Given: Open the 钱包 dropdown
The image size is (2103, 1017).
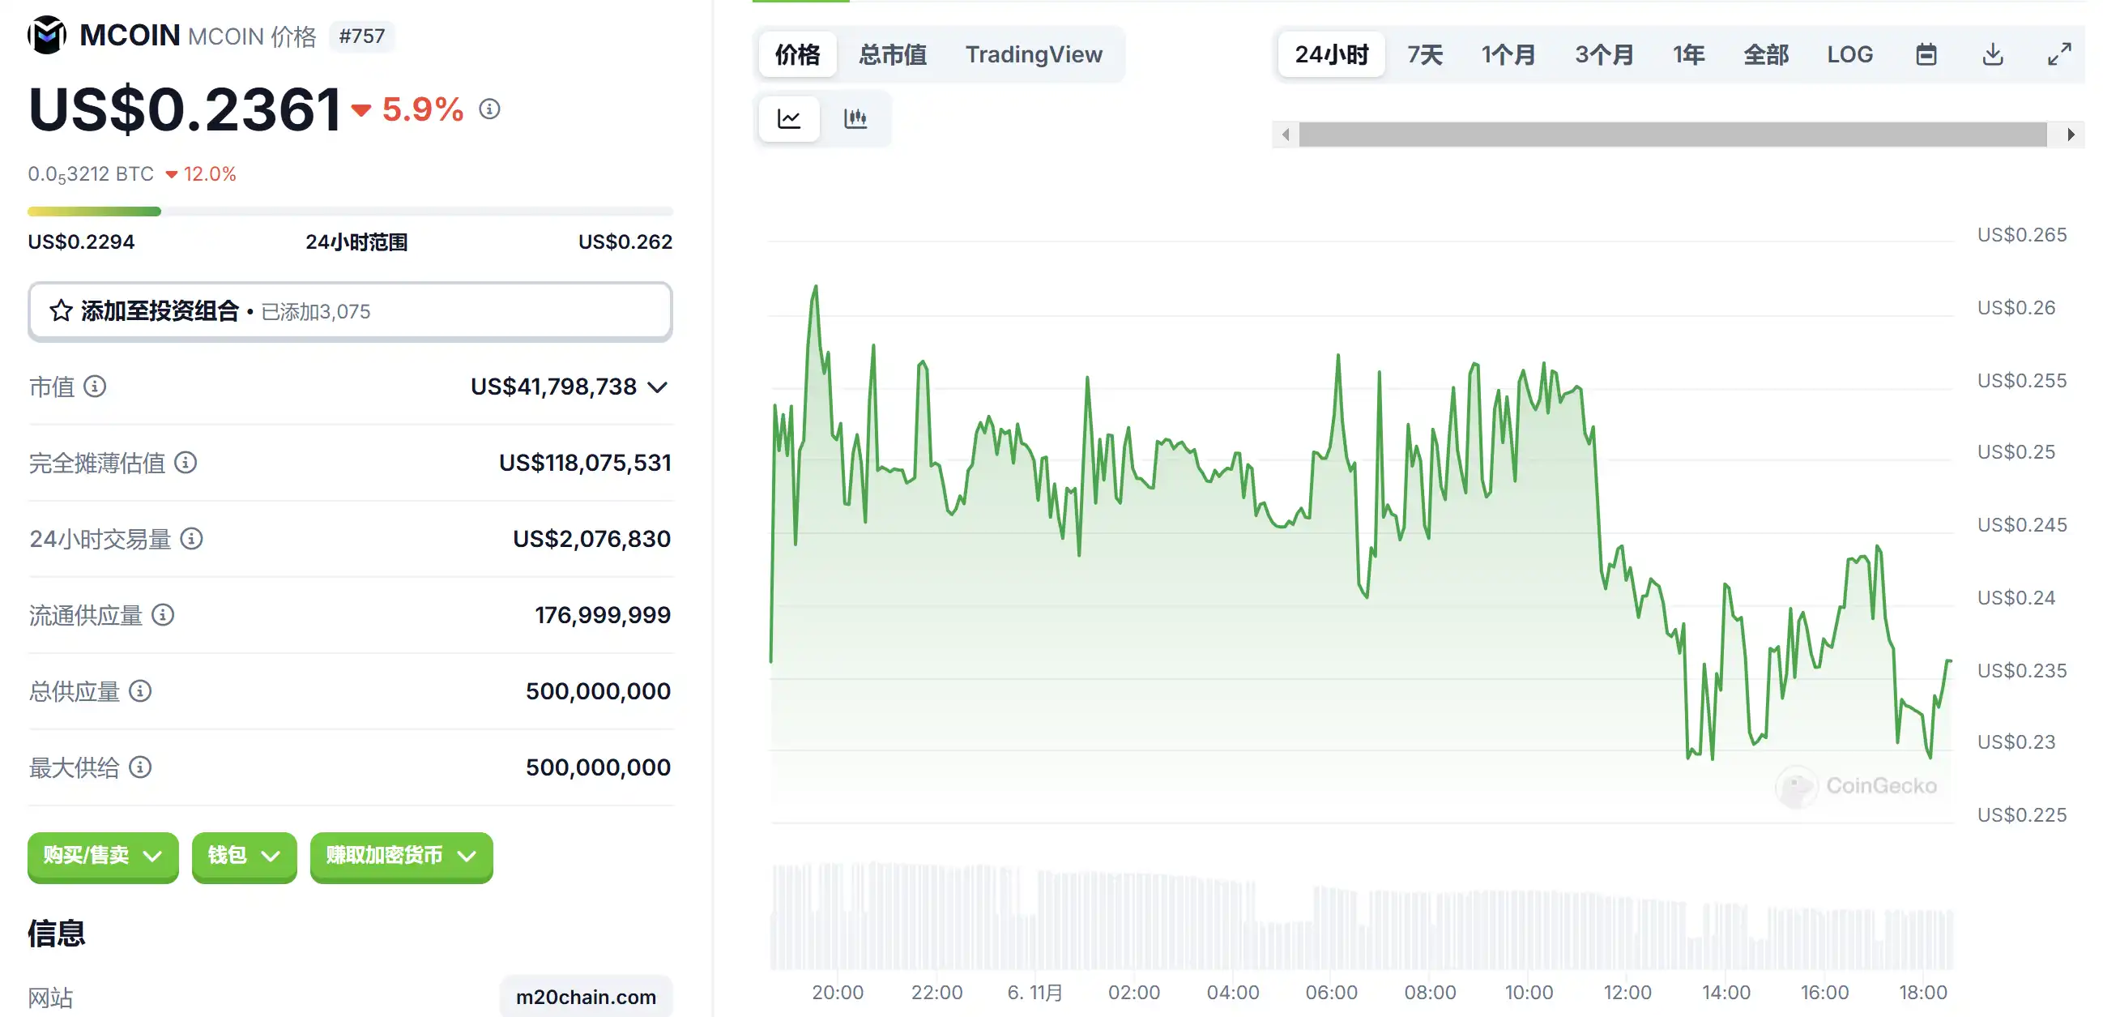Looking at the screenshot, I should 243,856.
